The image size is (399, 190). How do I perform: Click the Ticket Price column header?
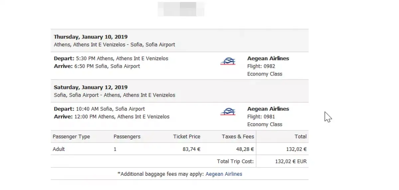click(187, 136)
